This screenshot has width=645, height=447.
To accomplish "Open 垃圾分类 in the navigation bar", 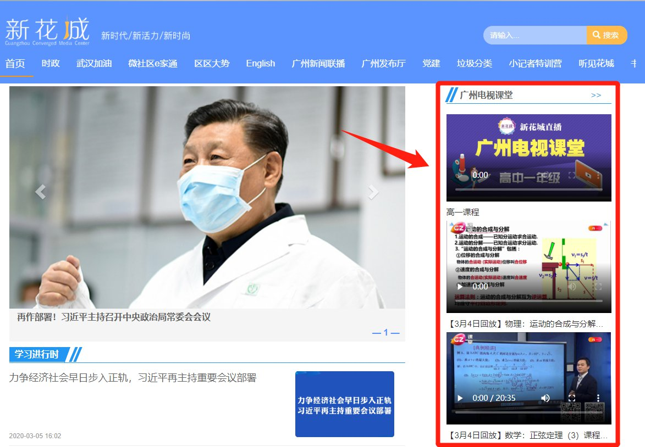I will 474,63.
